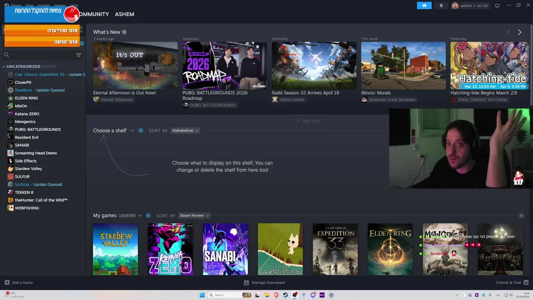Screen dimensions: 533x300
Task: Switch to the ASHEM profile tab
Action: click(x=125, y=14)
